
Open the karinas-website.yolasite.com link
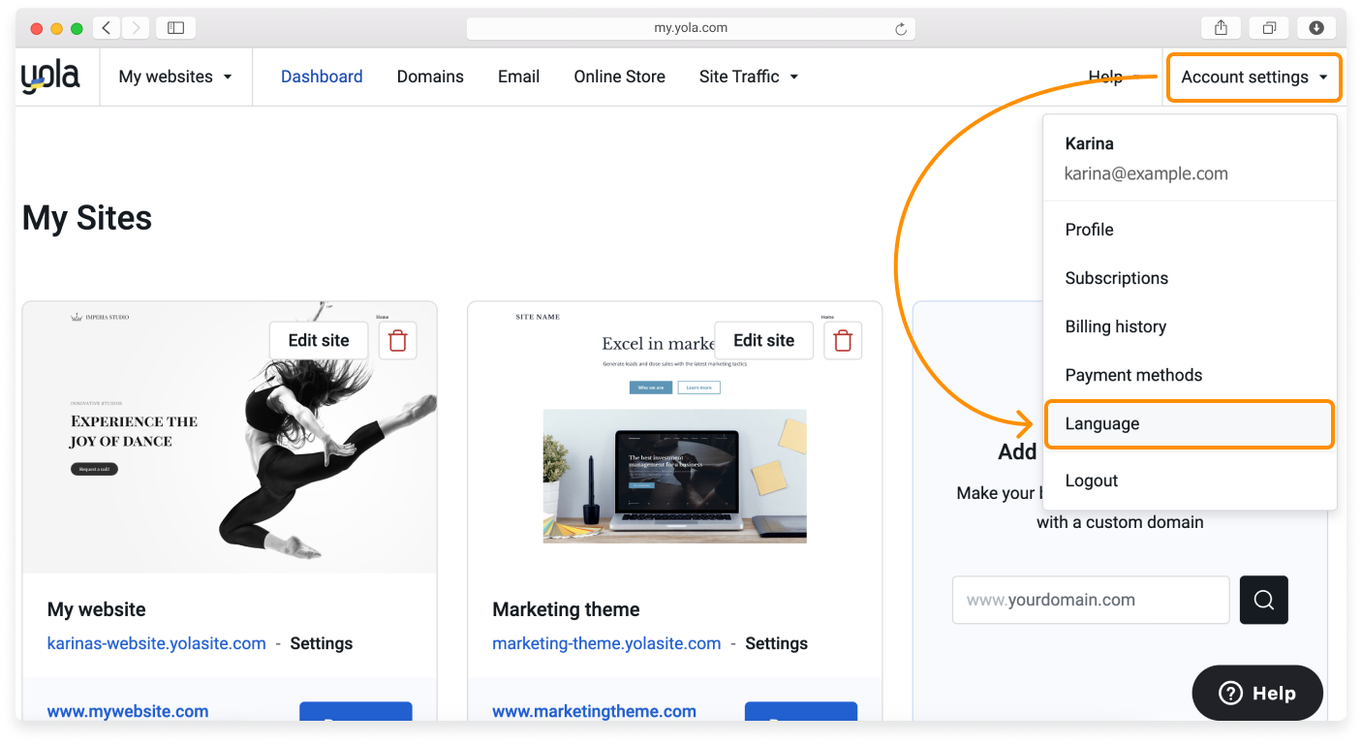(157, 643)
